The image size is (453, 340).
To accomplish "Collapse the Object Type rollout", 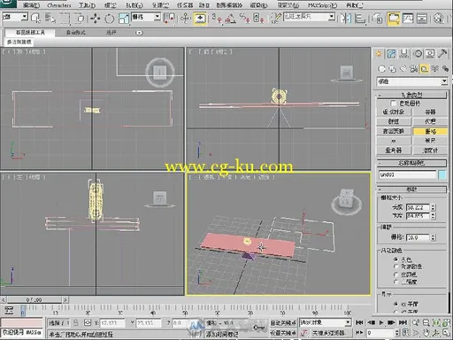I will (x=411, y=95).
